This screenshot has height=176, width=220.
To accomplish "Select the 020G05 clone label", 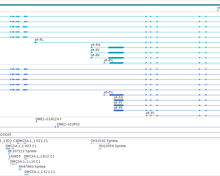I will point(5,135).
